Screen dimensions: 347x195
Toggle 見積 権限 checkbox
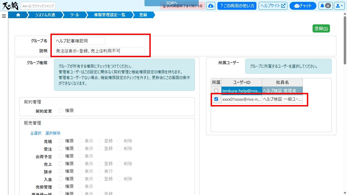[x=61, y=141]
